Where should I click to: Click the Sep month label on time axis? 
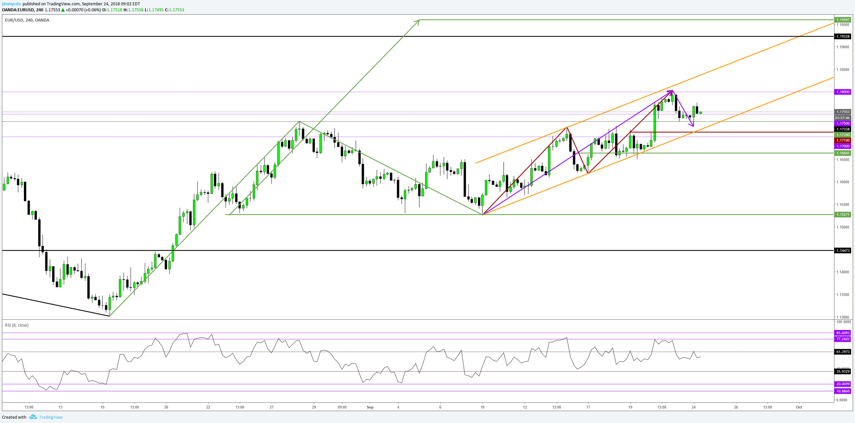370,407
